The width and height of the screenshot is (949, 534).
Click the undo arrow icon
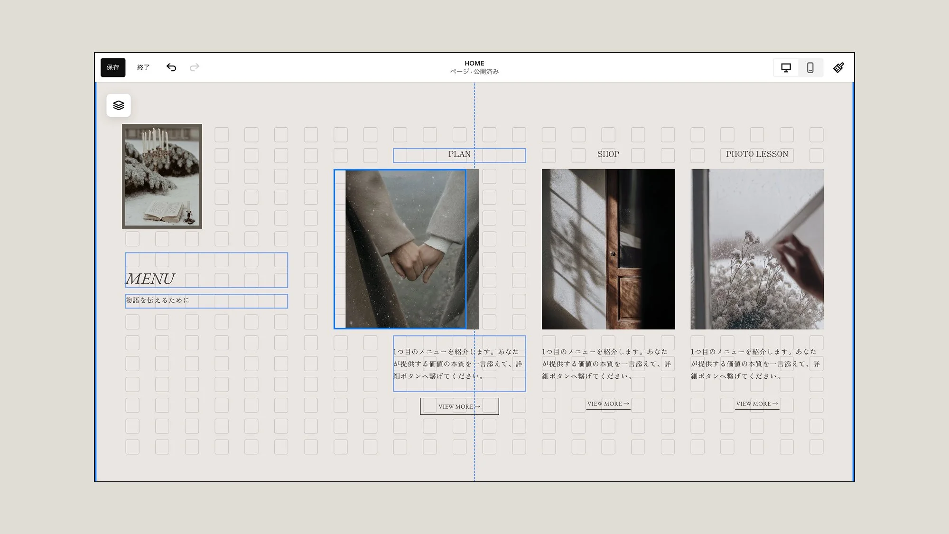[x=171, y=67]
